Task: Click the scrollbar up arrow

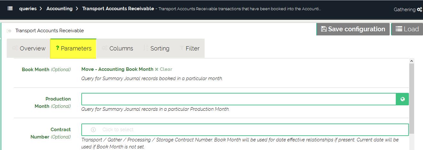Action: tap(412, 61)
